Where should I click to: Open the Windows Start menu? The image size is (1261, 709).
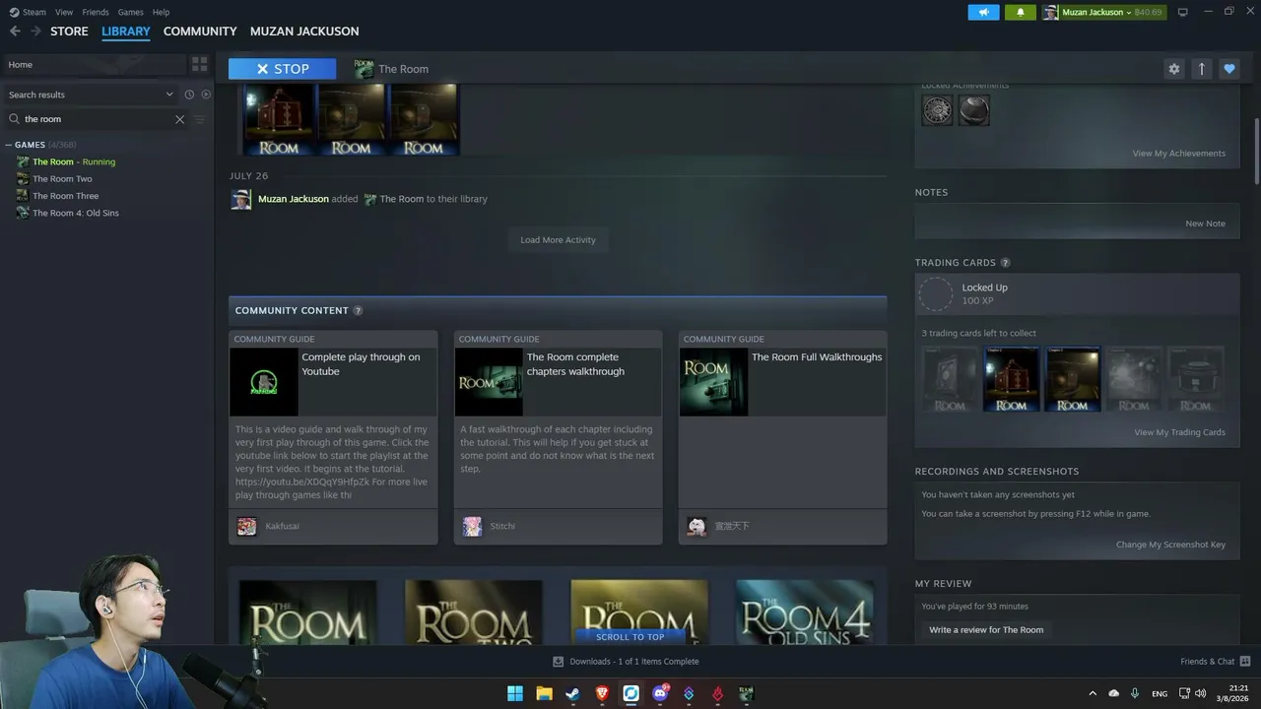click(x=514, y=693)
